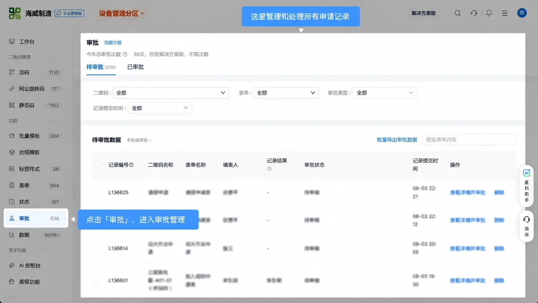Open the 记录提交时间 filter dropdown
Image resolution: width=538 pixels, height=303 pixels.
tap(160, 108)
